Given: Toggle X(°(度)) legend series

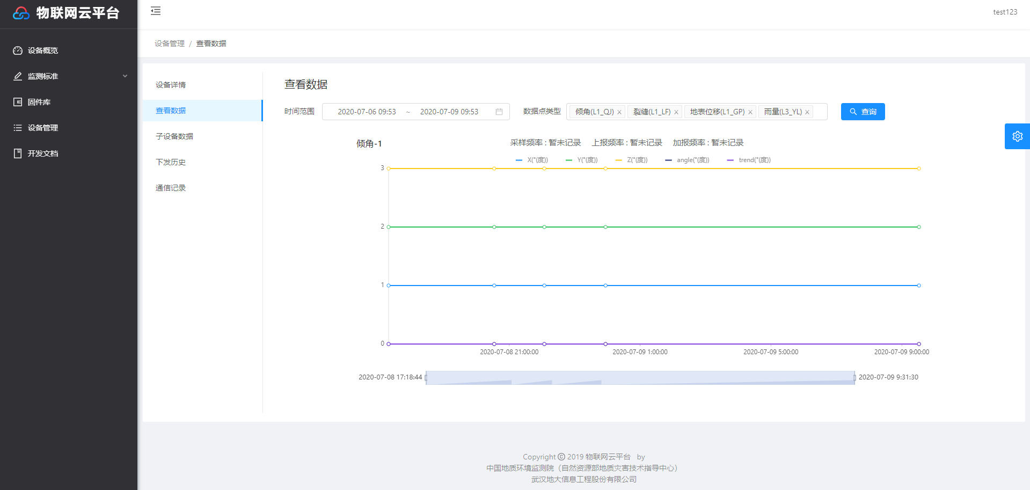Looking at the screenshot, I should point(531,160).
